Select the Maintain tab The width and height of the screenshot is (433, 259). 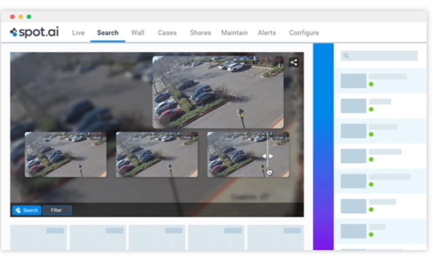point(234,33)
